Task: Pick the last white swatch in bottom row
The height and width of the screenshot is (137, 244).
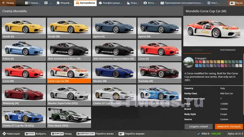Action: pyautogui.click(x=241, y=65)
